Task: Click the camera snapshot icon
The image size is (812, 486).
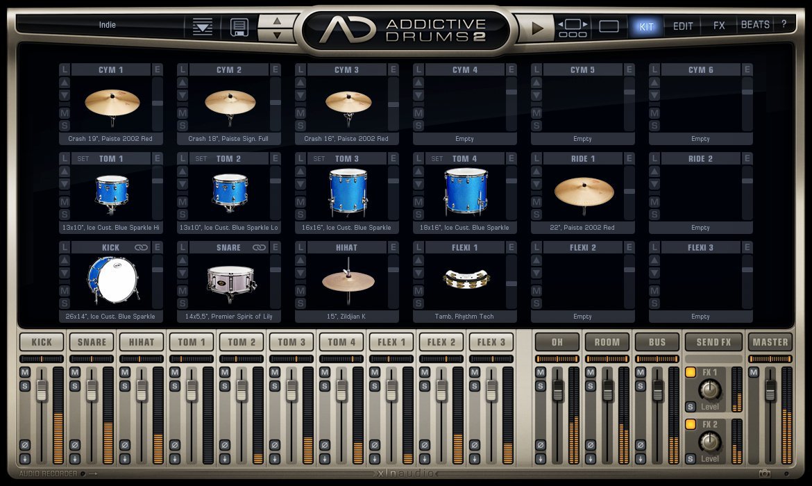Action: pyautogui.click(x=764, y=473)
